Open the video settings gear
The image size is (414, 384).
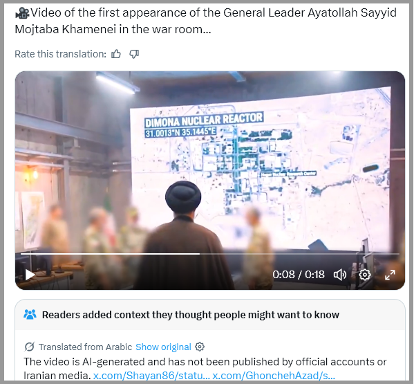click(365, 275)
